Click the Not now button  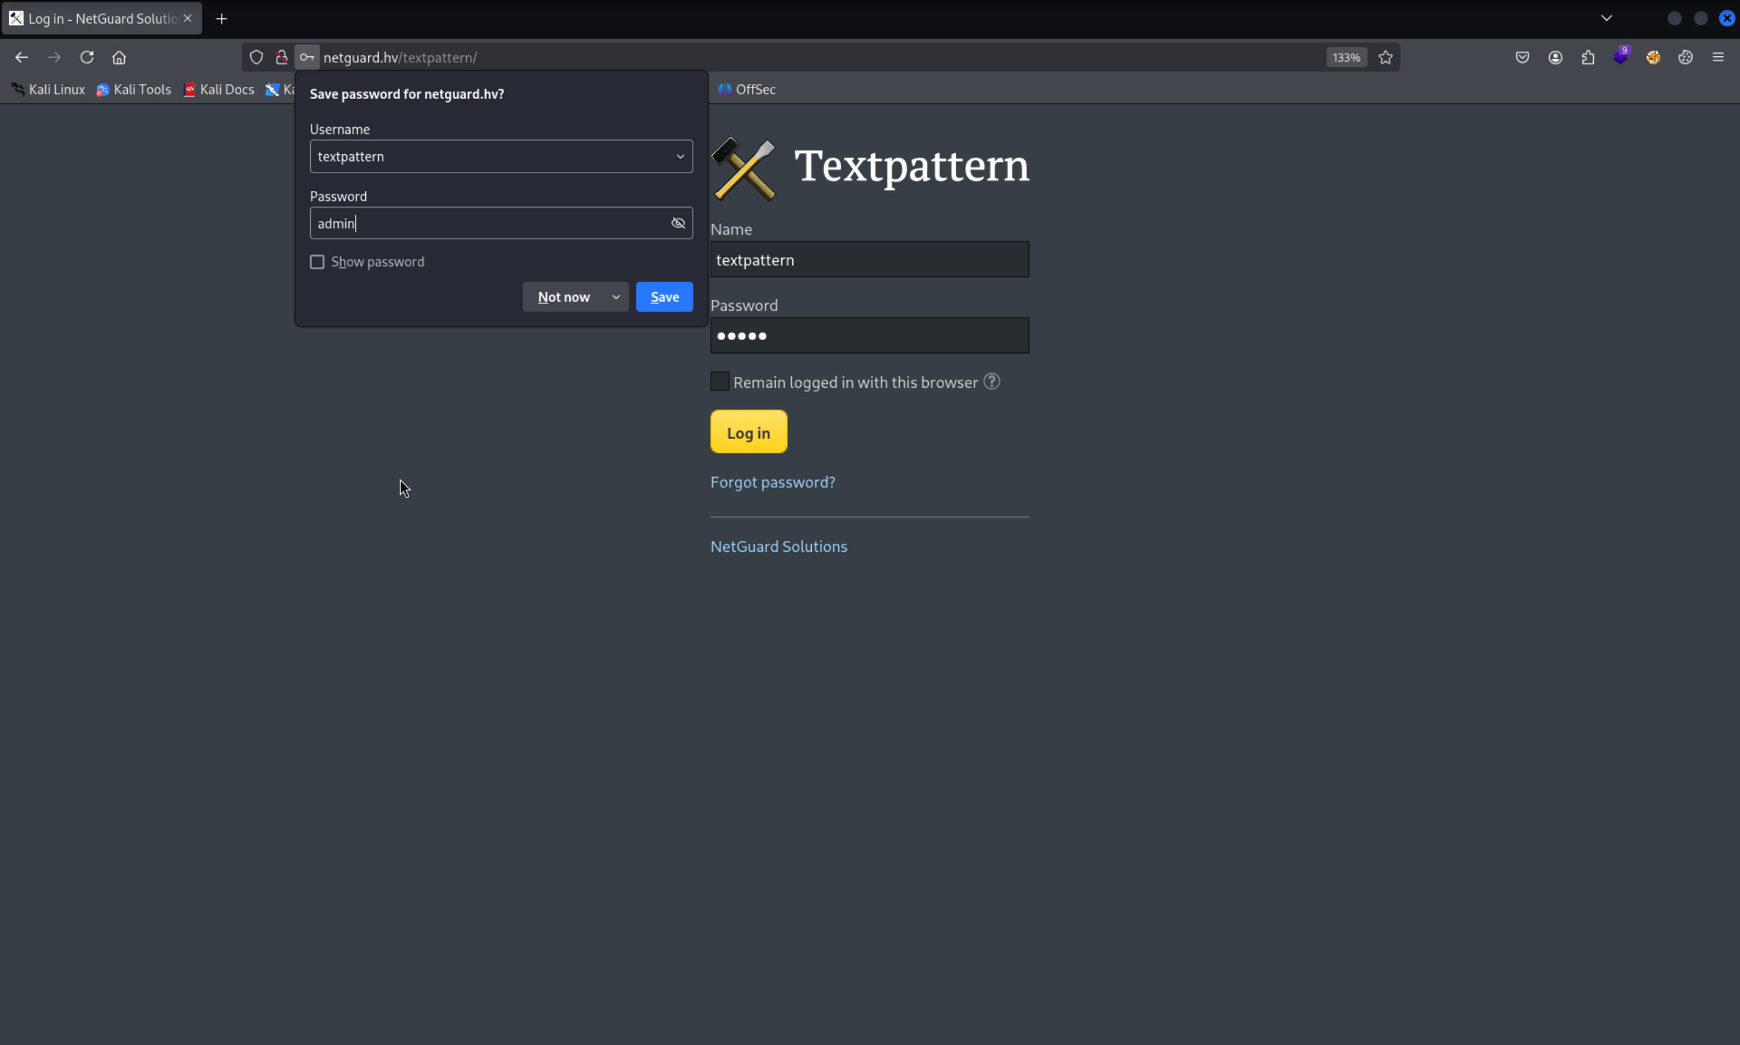point(563,297)
